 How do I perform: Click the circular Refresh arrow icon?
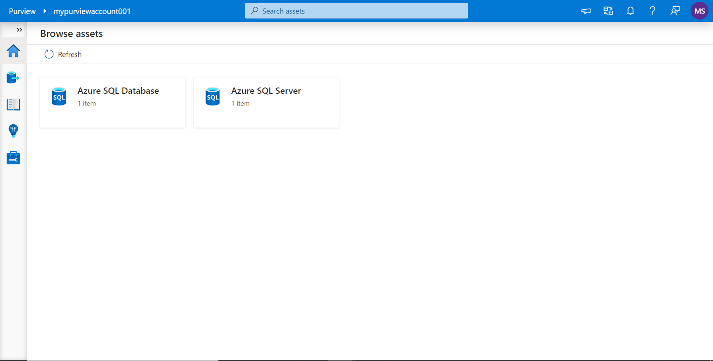(49, 54)
